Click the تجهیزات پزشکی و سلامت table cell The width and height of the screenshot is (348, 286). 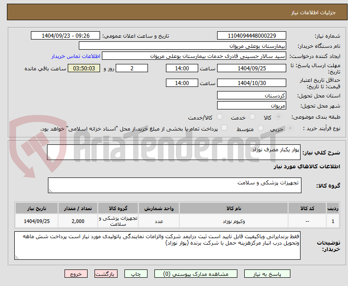tap(118, 221)
